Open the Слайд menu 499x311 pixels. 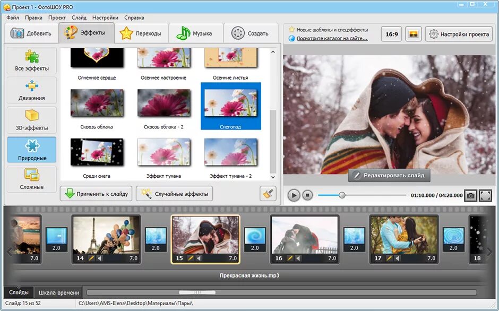coord(79,18)
